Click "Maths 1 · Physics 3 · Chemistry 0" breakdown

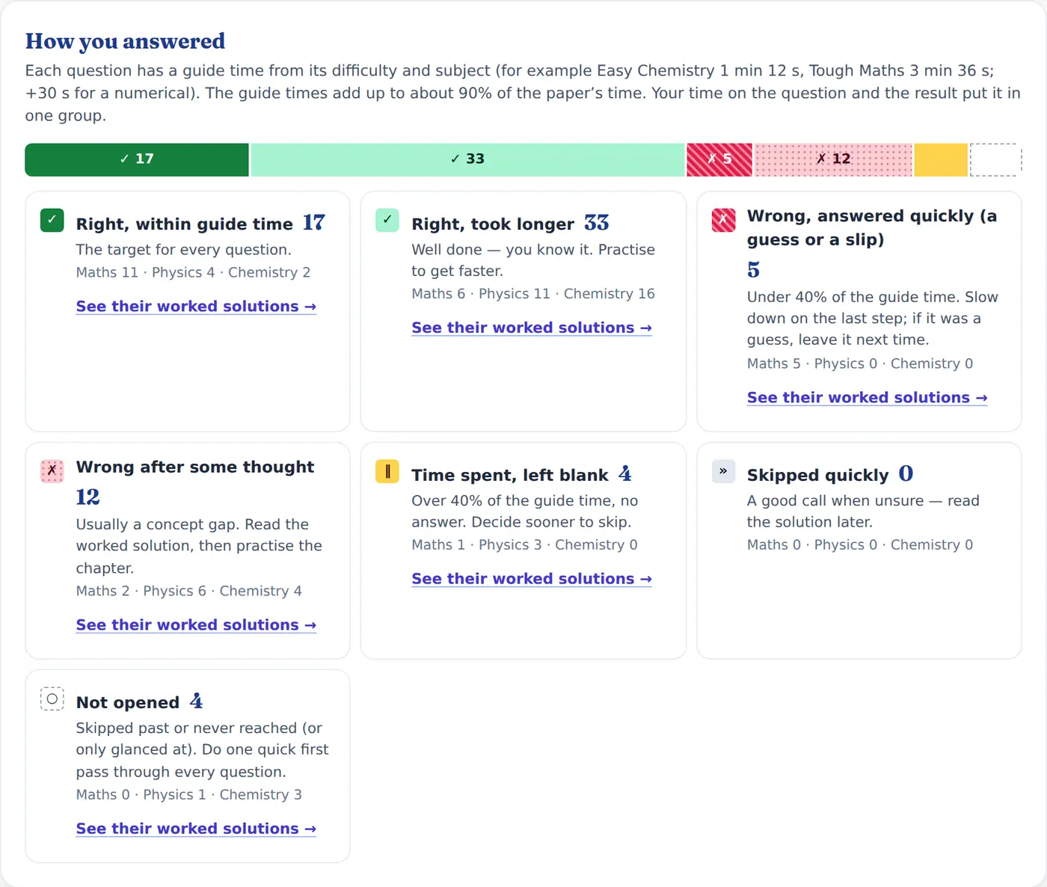(524, 545)
